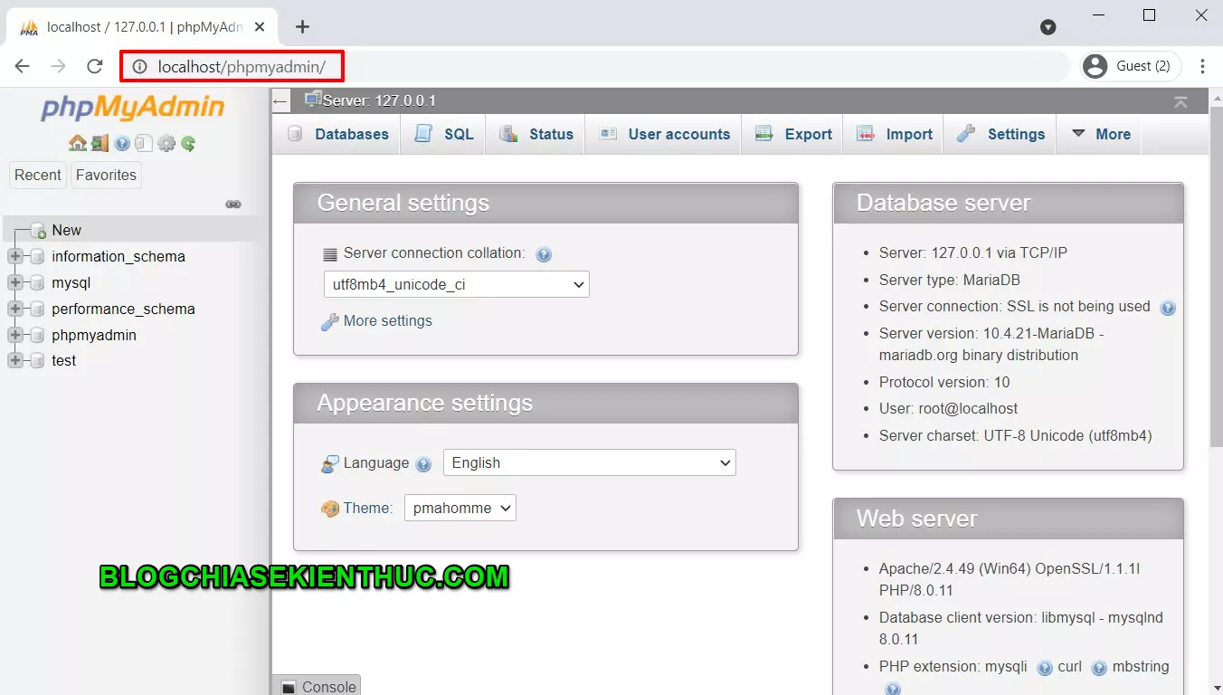Viewport: 1223px width, 695px height.
Task: Expand the performance_schema database tree node
Action: [x=14, y=309]
